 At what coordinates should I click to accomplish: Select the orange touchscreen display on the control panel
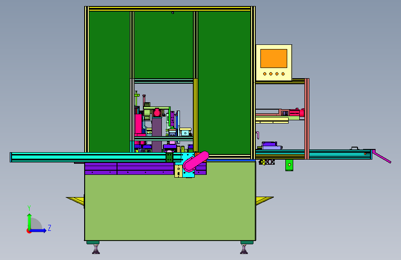[x=274, y=59]
